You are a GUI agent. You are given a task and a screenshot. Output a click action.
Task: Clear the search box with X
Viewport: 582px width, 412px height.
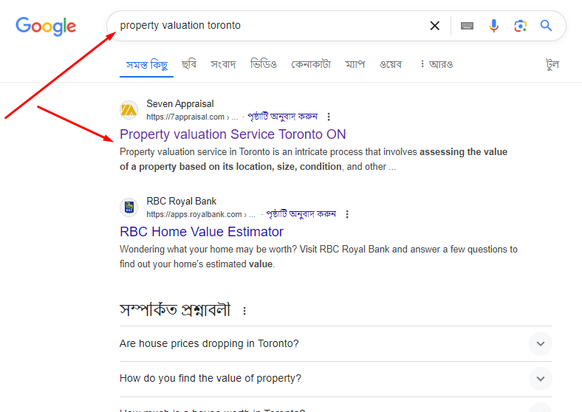434,26
